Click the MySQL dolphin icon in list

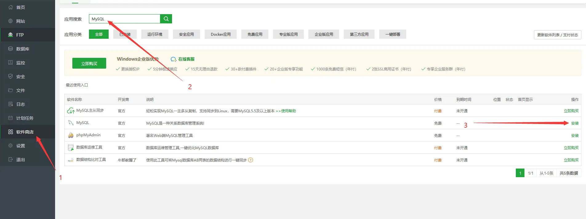[71, 123]
